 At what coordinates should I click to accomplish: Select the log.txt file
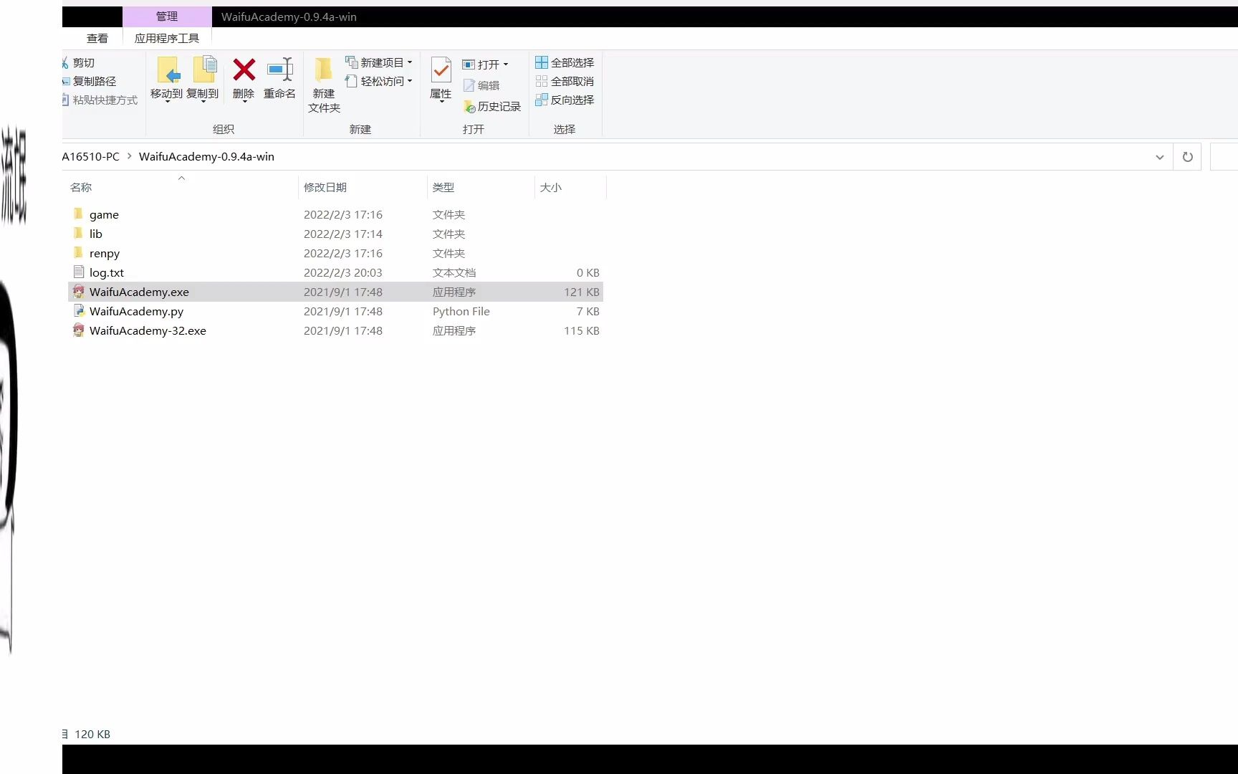(107, 273)
